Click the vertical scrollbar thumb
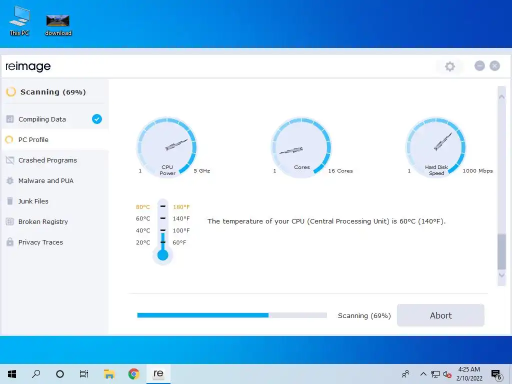512x384 pixels. point(501,251)
